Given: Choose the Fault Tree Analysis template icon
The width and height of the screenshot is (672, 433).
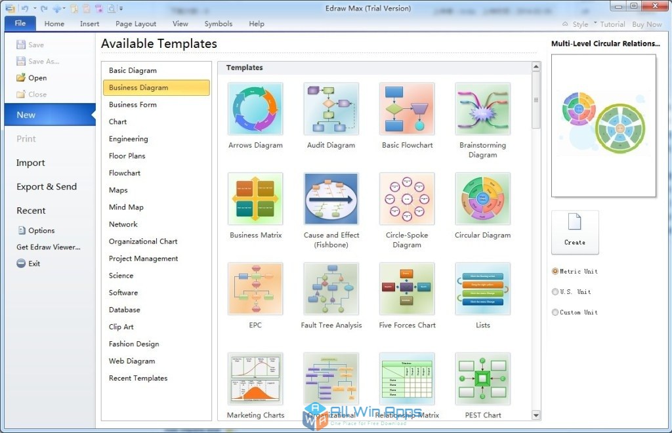Looking at the screenshot, I should tap(331, 289).
